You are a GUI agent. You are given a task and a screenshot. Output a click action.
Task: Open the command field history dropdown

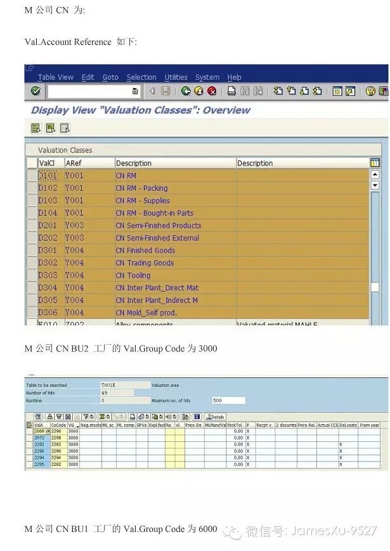[135, 91]
